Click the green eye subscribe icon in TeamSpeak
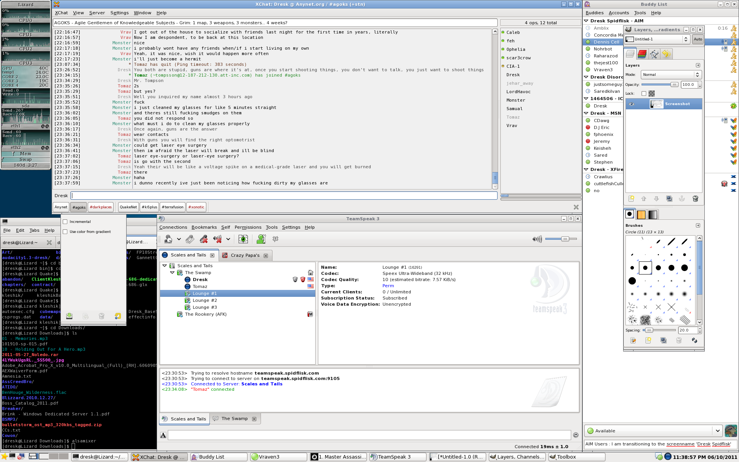Viewport: 739px width, 462px height. click(243, 239)
